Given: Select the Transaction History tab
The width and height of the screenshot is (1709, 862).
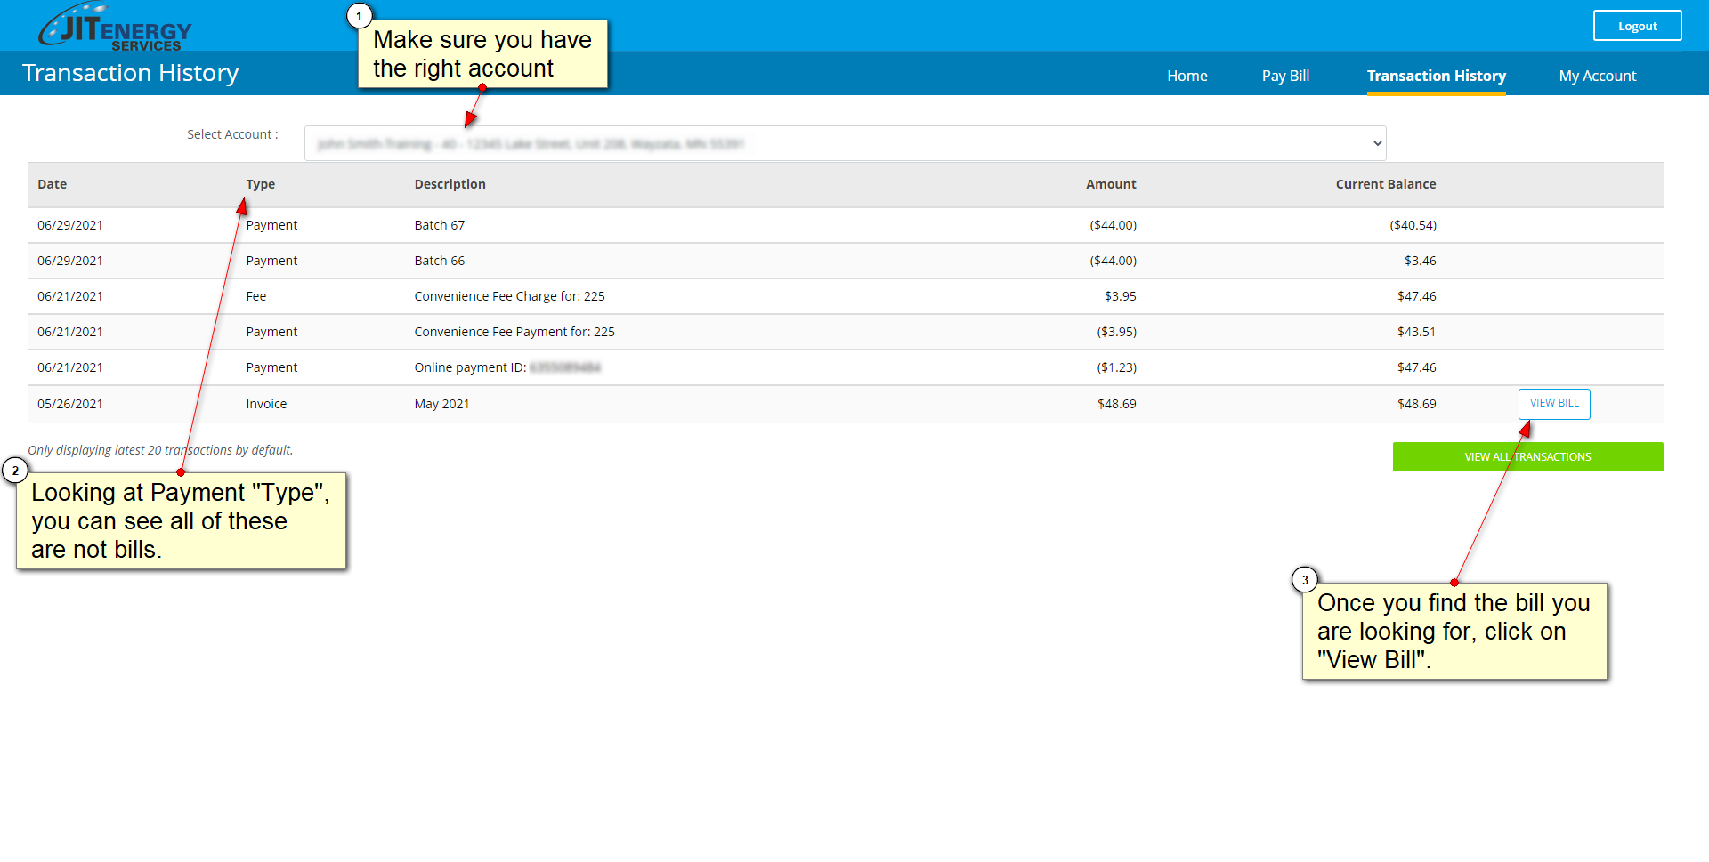Looking at the screenshot, I should [x=1436, y=76].
